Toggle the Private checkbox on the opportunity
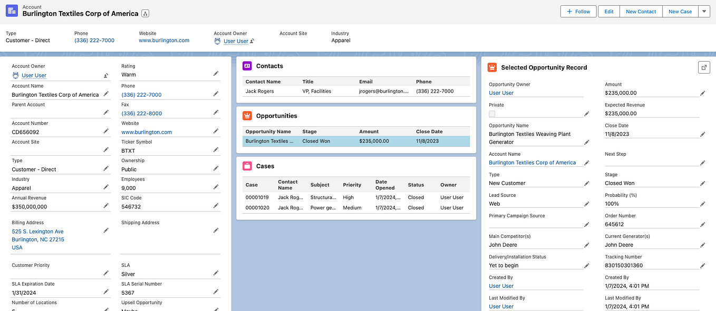 [x=492, y=114]
